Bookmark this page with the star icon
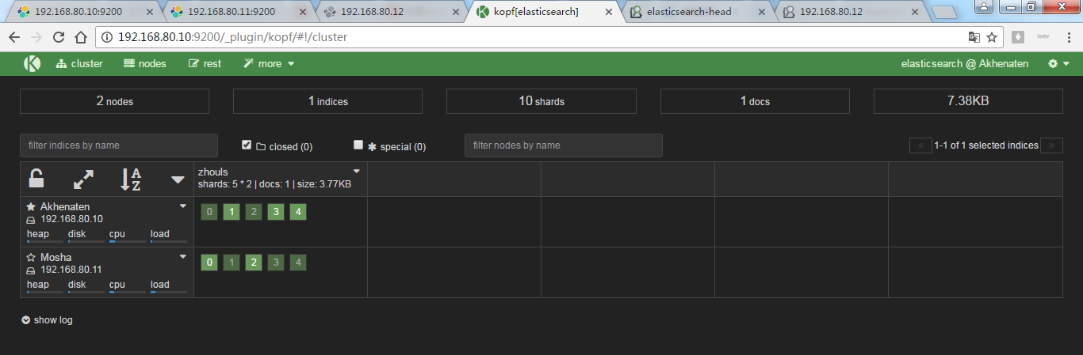The image size is (1083, 355). pyautogui.click(x=991, y=37)
